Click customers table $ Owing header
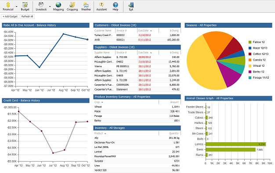This screenshot has height=173, width=275. 170,30
